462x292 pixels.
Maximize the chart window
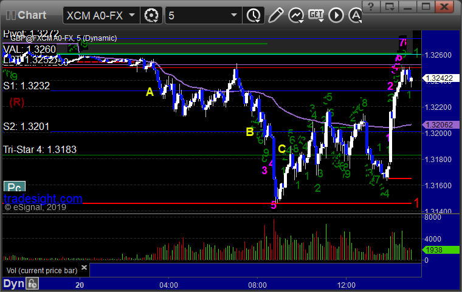pos(426,6)
